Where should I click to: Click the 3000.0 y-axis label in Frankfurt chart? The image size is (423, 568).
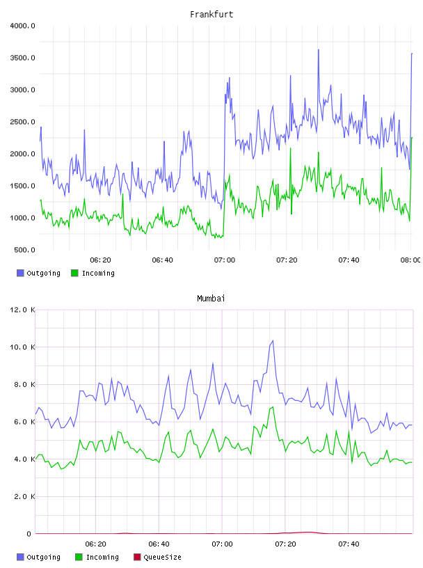pos(22,90)
